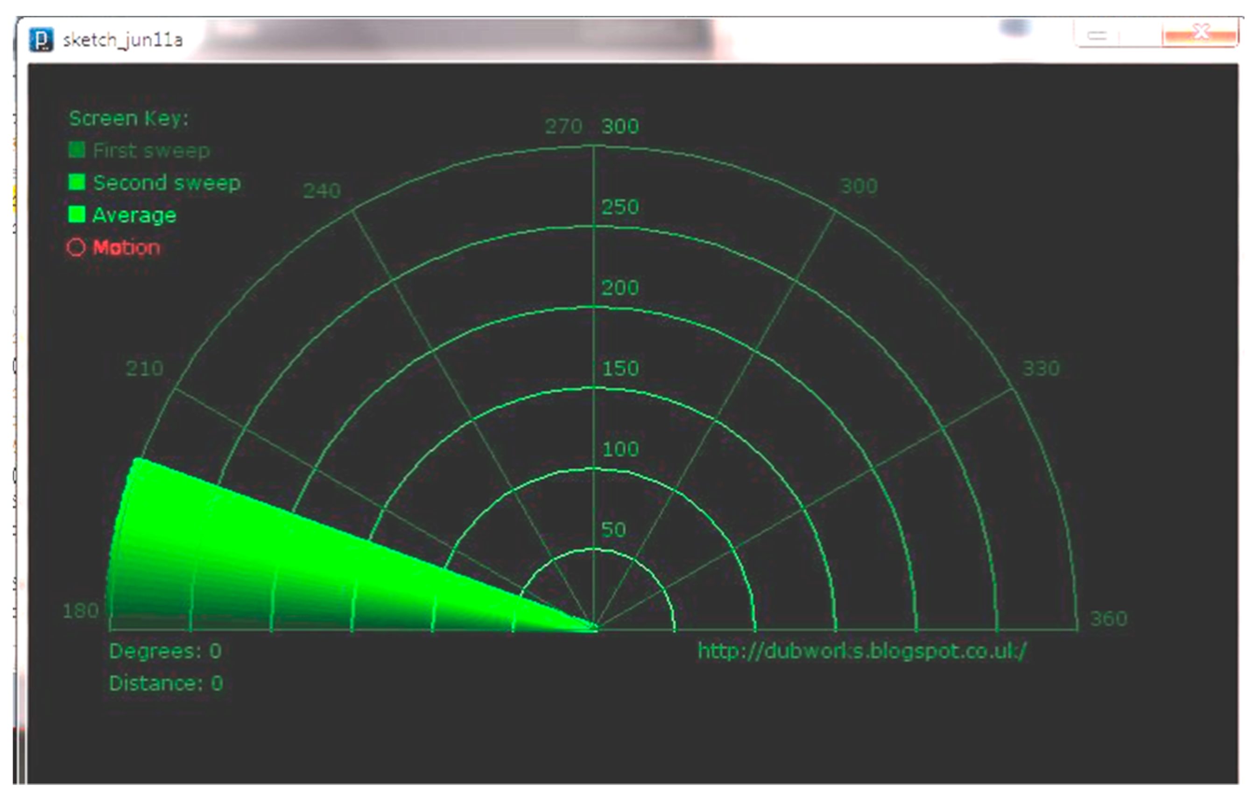The height and width of the screenshot is (798, 1253).
Task: Click the 180 degree angle label
Action: 80,611
